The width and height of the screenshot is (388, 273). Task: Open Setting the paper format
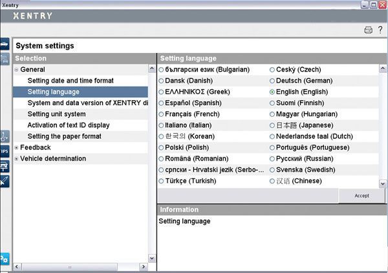pyautogui.click(x=64, y=136)
